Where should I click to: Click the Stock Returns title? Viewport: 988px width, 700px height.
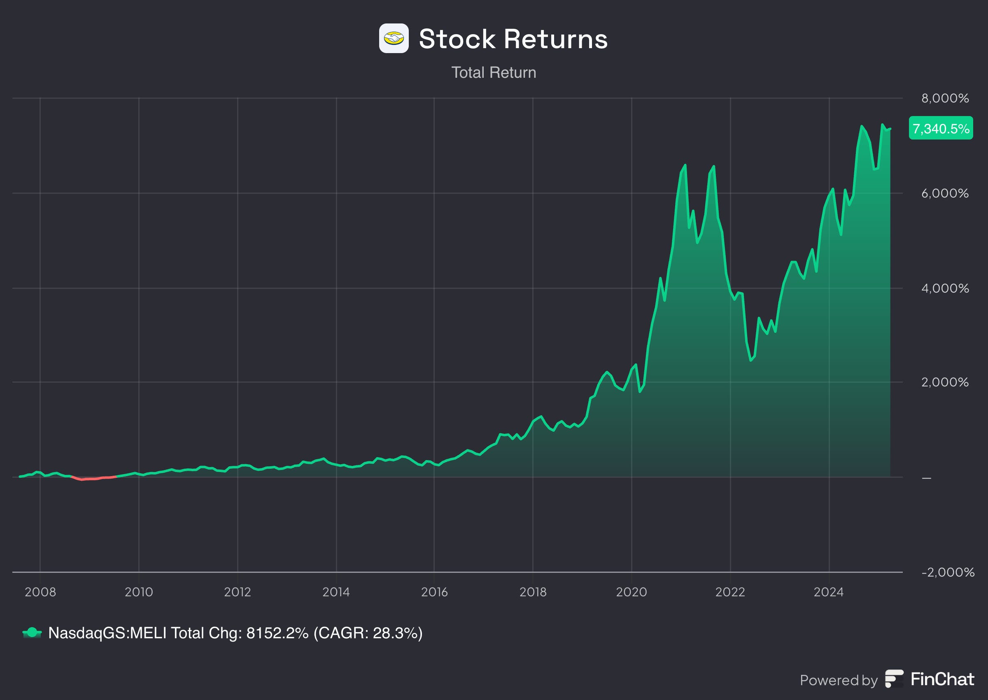click(513, 39)
